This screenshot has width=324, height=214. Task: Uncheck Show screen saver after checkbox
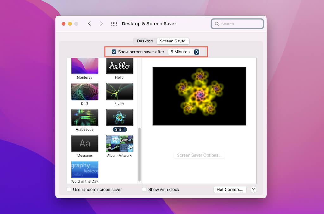click(114, 52)
